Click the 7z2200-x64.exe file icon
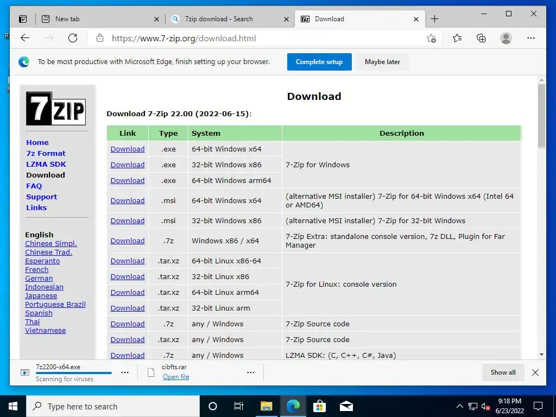The height and width of the screenshot is (417, 556). pos(25,372)
